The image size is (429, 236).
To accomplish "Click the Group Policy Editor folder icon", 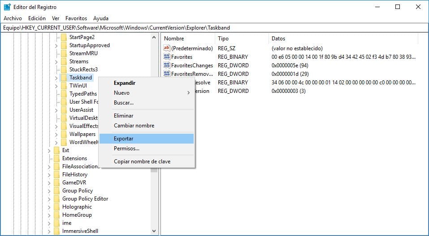I will (x=56, y=199).
